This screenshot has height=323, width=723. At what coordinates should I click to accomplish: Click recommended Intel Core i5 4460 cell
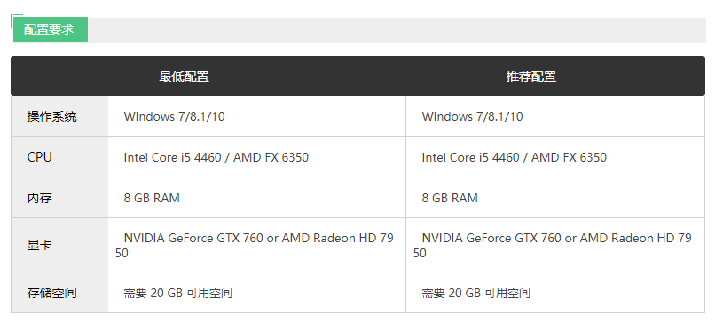coord(555,157)
